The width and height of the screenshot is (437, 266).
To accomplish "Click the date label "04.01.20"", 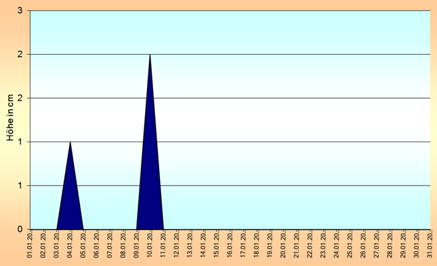I will 70,245.
